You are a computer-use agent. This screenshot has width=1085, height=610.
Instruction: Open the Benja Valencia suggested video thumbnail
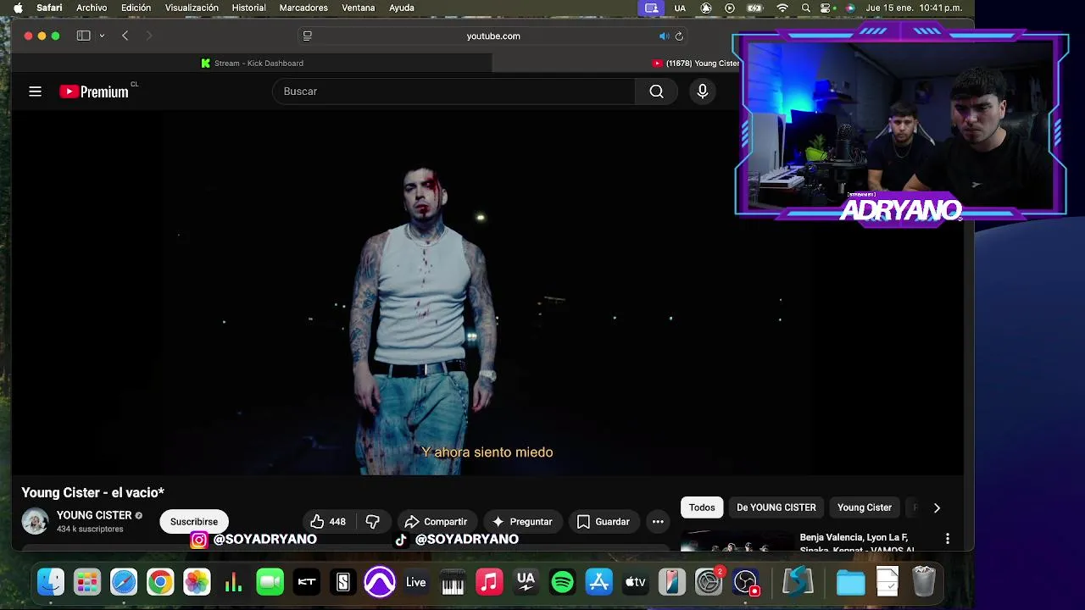point(737,541)
